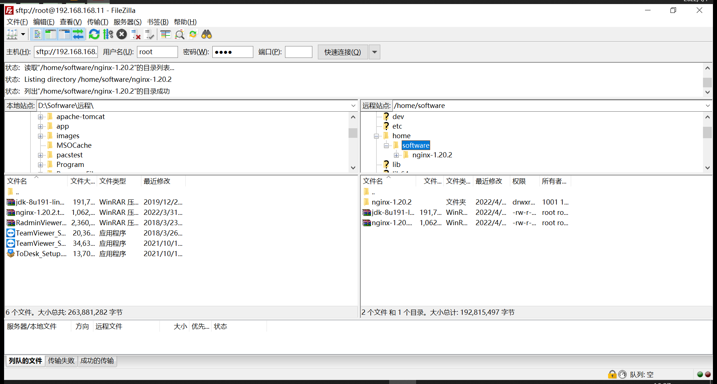Expand the apache-tomcat local folder
Viewport: 717px width, 384px height.
(41, 117)
